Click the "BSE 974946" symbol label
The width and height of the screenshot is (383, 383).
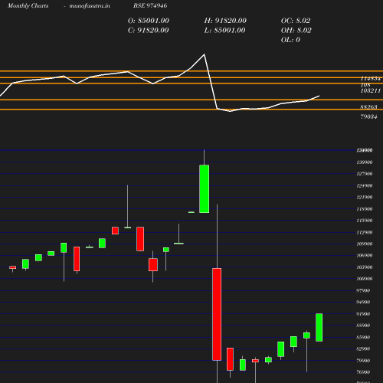click(x=150, y=5)
